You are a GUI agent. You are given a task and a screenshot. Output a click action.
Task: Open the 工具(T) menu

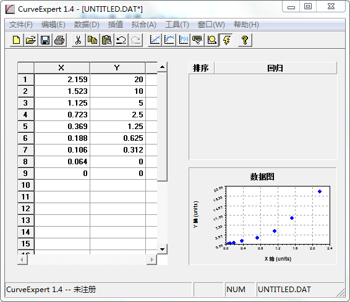coord(177,25)
